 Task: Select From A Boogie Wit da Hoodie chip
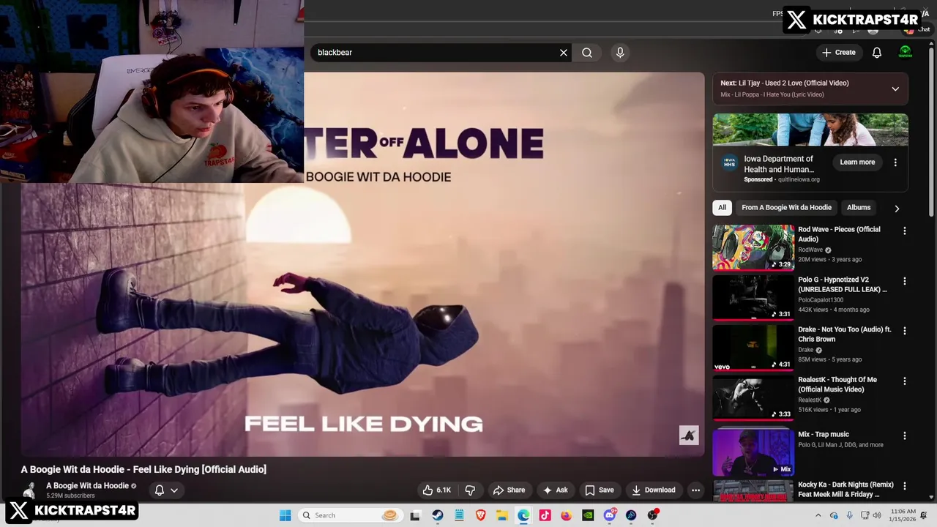point(786,207)
